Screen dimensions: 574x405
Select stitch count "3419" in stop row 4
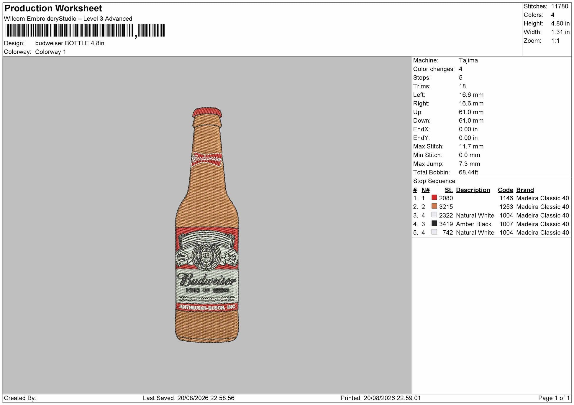coord(446,224)
